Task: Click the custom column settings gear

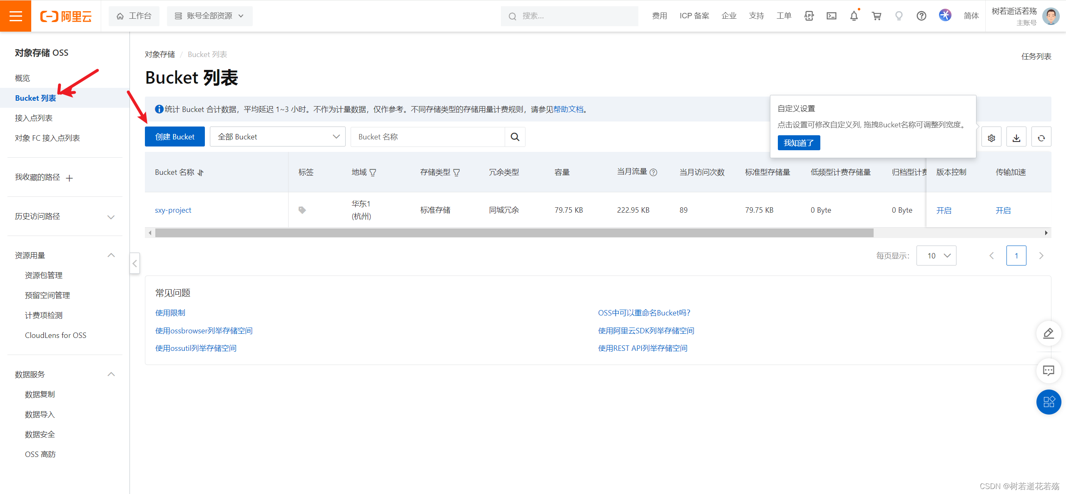Action: (991, 137)
